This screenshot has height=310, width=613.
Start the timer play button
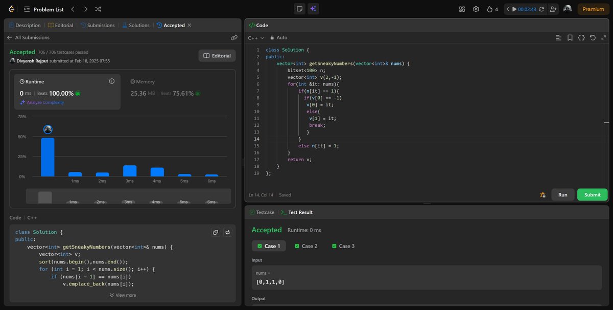[x=514, y=9]
